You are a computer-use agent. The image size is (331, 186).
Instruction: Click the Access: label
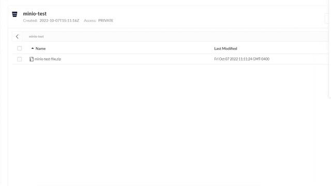coord(90,21)
